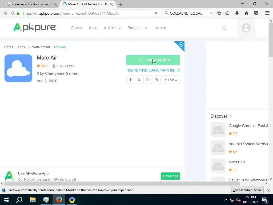Open the Firefox bookmarks list icon
The width and height of the screenshot is (273, 205).
[x=227, y=13]
